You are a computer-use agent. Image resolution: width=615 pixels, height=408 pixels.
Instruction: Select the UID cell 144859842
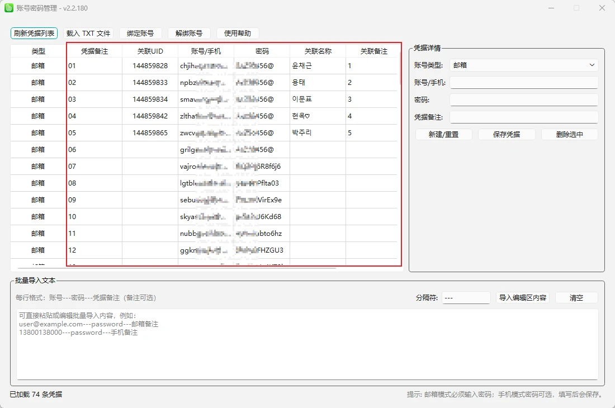[x=150, y=116]
